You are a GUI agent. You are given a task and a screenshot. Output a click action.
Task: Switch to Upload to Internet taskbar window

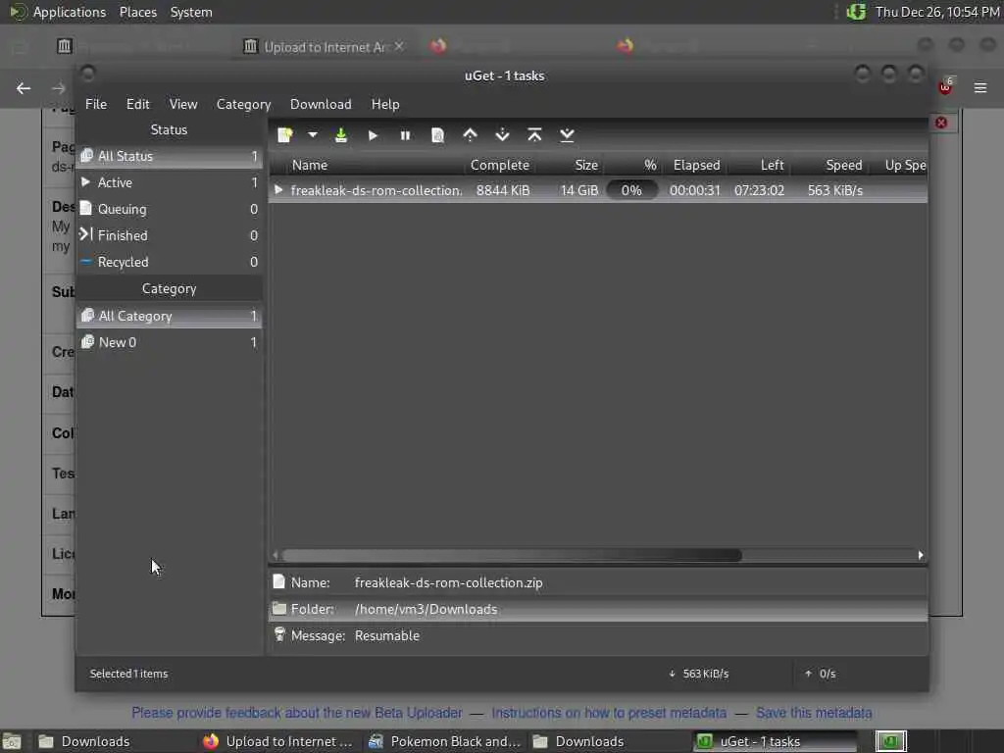point(278,741)
